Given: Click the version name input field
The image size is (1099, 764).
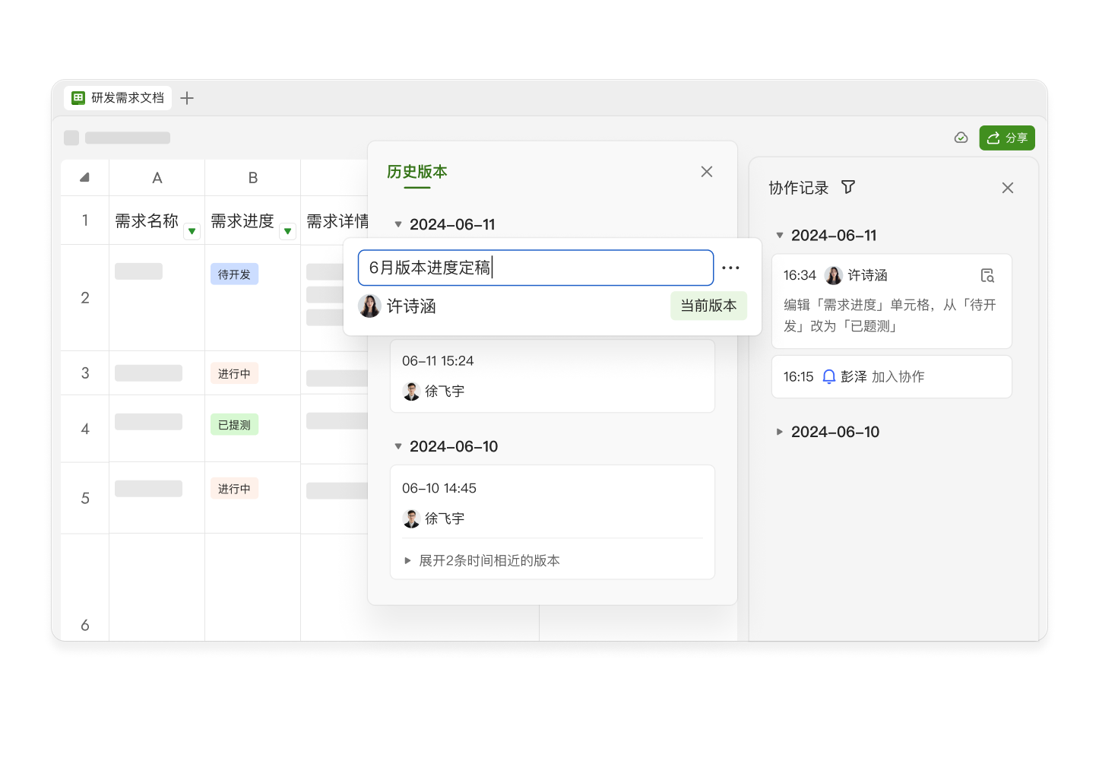Looking at the screenshot, I should pyautogui.click(x=535, y=268).
